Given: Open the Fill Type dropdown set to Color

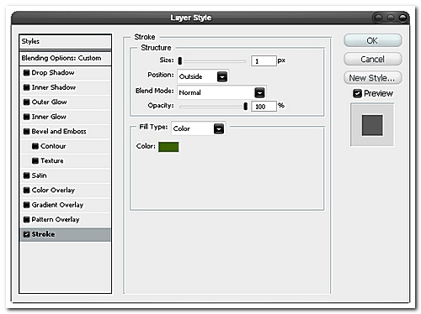Looking at the screenshot, I should point(199,128).
